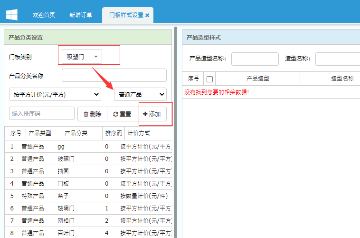Viewport: 360px width, 238px height.
Task: Click the 计价方式 column header
Action: (x=148, y=133)
